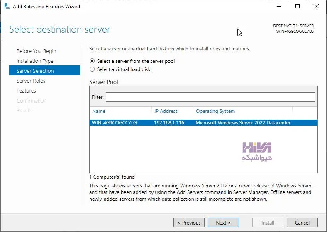Screen dimensions: 327x232
Task: Click the Next button
Action: 223,222
